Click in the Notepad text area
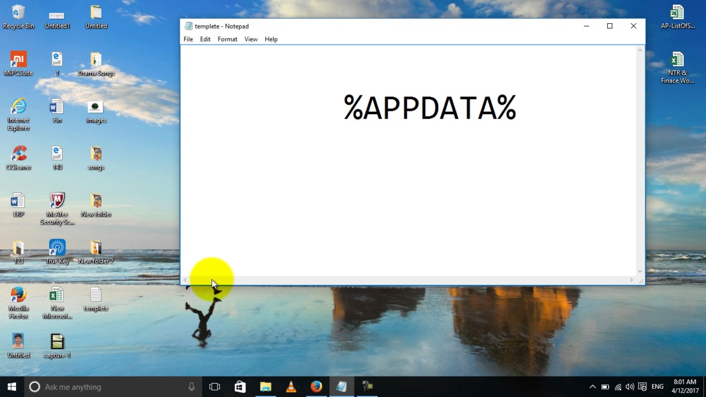The width and height of the screenshot is (706, 397). (x=409, y=160)
